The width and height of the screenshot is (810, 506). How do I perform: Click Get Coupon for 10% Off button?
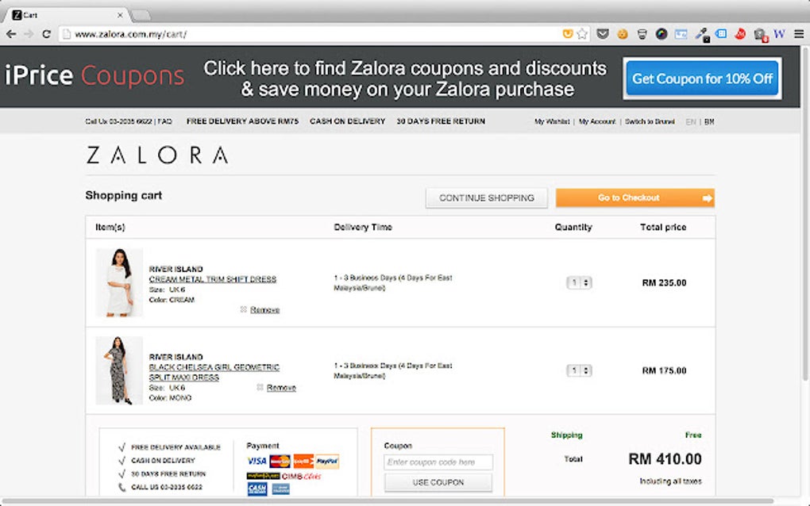702,79
